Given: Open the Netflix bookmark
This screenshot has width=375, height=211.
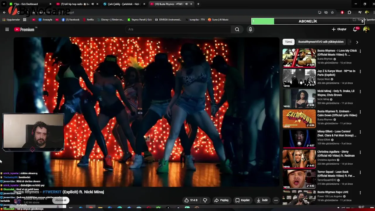Looking at the screenshot, I should (88, 20).
